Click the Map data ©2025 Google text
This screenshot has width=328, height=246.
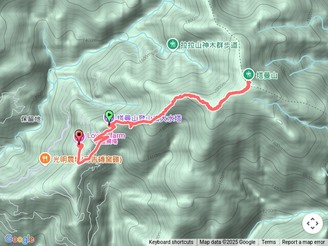(x=228, y=242)
